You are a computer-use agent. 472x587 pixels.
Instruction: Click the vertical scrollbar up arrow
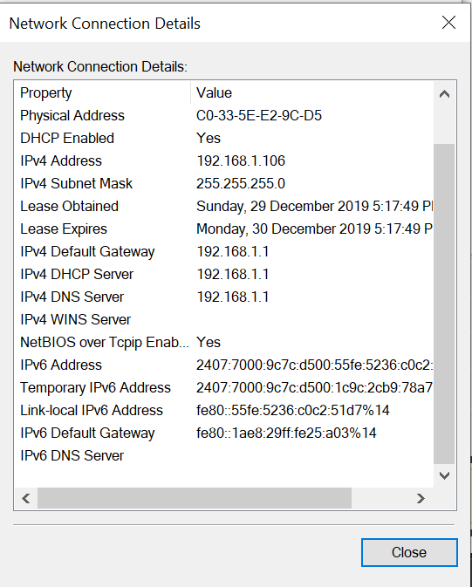[x=444, y=94]
